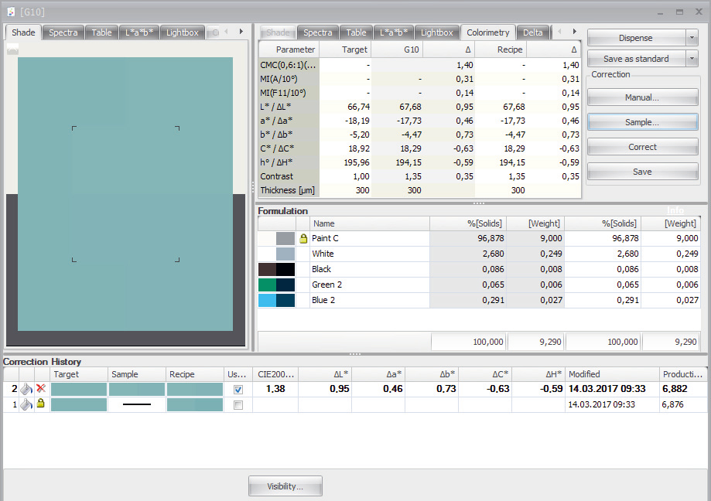Screen dimensions: 711x501
Task: Click lock icon next to Paint C
Action: [x=303, y=238]
